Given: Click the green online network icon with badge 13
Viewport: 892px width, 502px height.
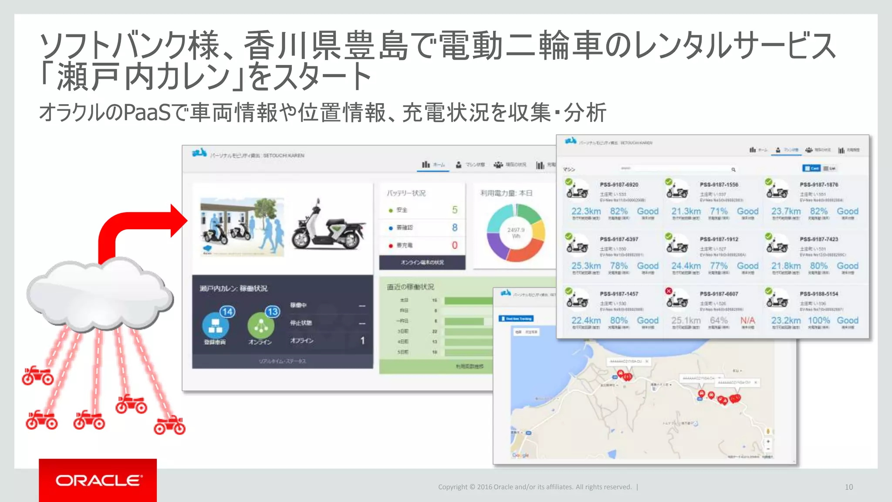Looking at the screenshot, I should [x=261, y=325].
